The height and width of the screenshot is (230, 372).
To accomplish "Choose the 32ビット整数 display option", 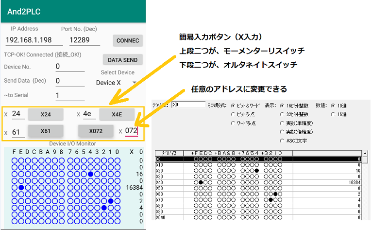I will coord(282,114).
